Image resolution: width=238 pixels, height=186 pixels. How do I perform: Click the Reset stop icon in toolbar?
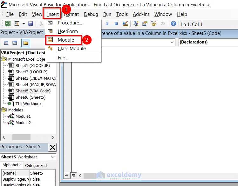pos(116,24)
